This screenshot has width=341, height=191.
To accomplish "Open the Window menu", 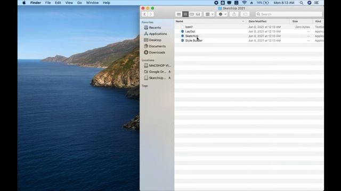I will 92,3.
